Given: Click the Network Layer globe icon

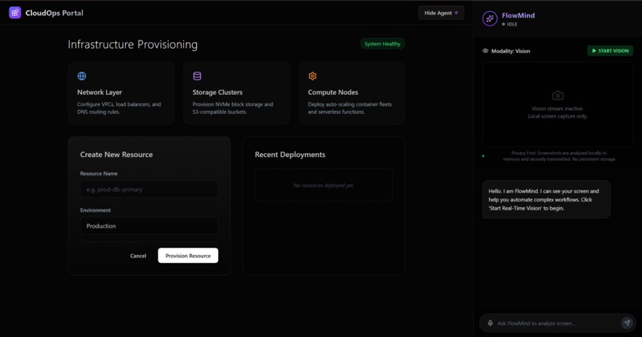Looking at the screenshot, I should click(82, 76).
